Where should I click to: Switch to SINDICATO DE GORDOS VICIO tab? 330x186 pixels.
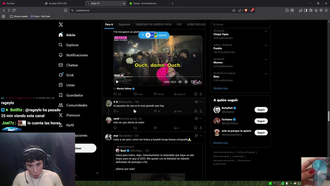tap(153, 24)
